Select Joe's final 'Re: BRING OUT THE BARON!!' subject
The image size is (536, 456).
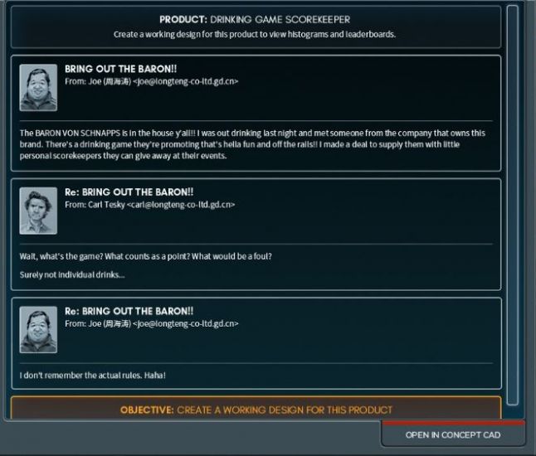pyautogui.click(x=129, y=311)
